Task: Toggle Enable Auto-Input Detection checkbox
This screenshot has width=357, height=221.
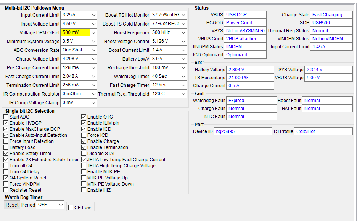Action: click(x=6, y=135)
